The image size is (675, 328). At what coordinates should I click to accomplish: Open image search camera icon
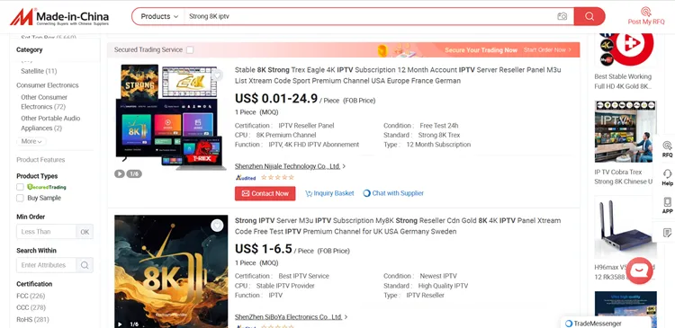point(562,16)
